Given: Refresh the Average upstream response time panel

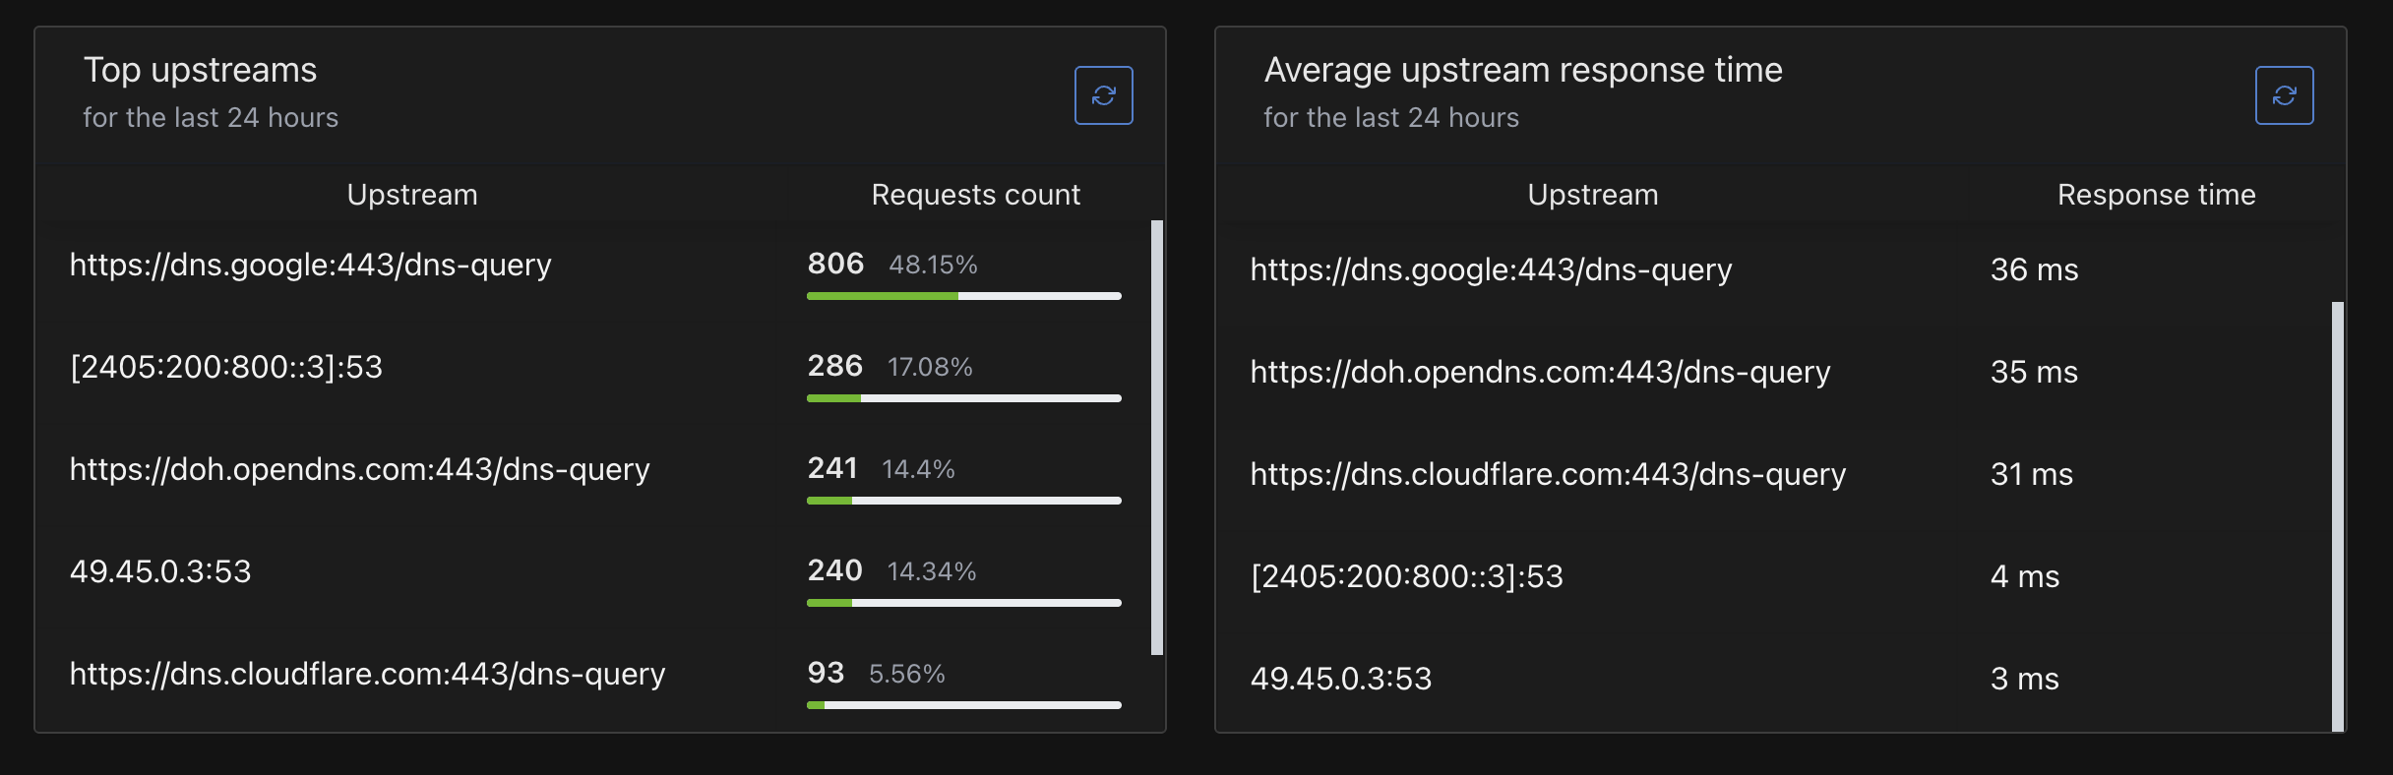Looking at the screenshot, I should [x=2284, y=95].
